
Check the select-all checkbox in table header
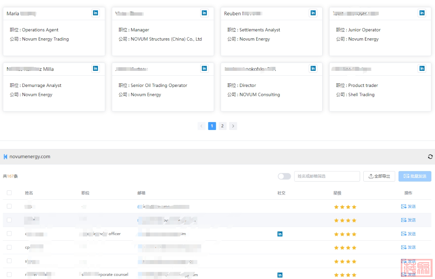[9, 193]
